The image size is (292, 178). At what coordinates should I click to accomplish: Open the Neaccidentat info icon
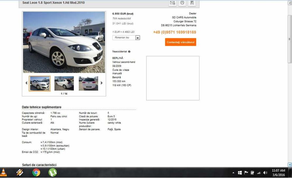[129, 52]
